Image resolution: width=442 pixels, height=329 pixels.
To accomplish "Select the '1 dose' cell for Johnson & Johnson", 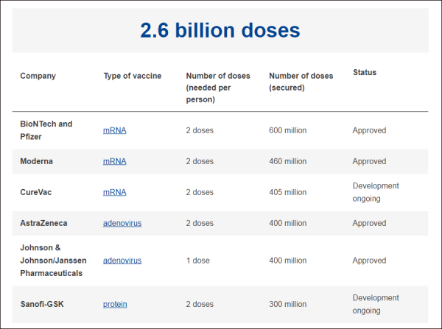I will coord(197,261).
